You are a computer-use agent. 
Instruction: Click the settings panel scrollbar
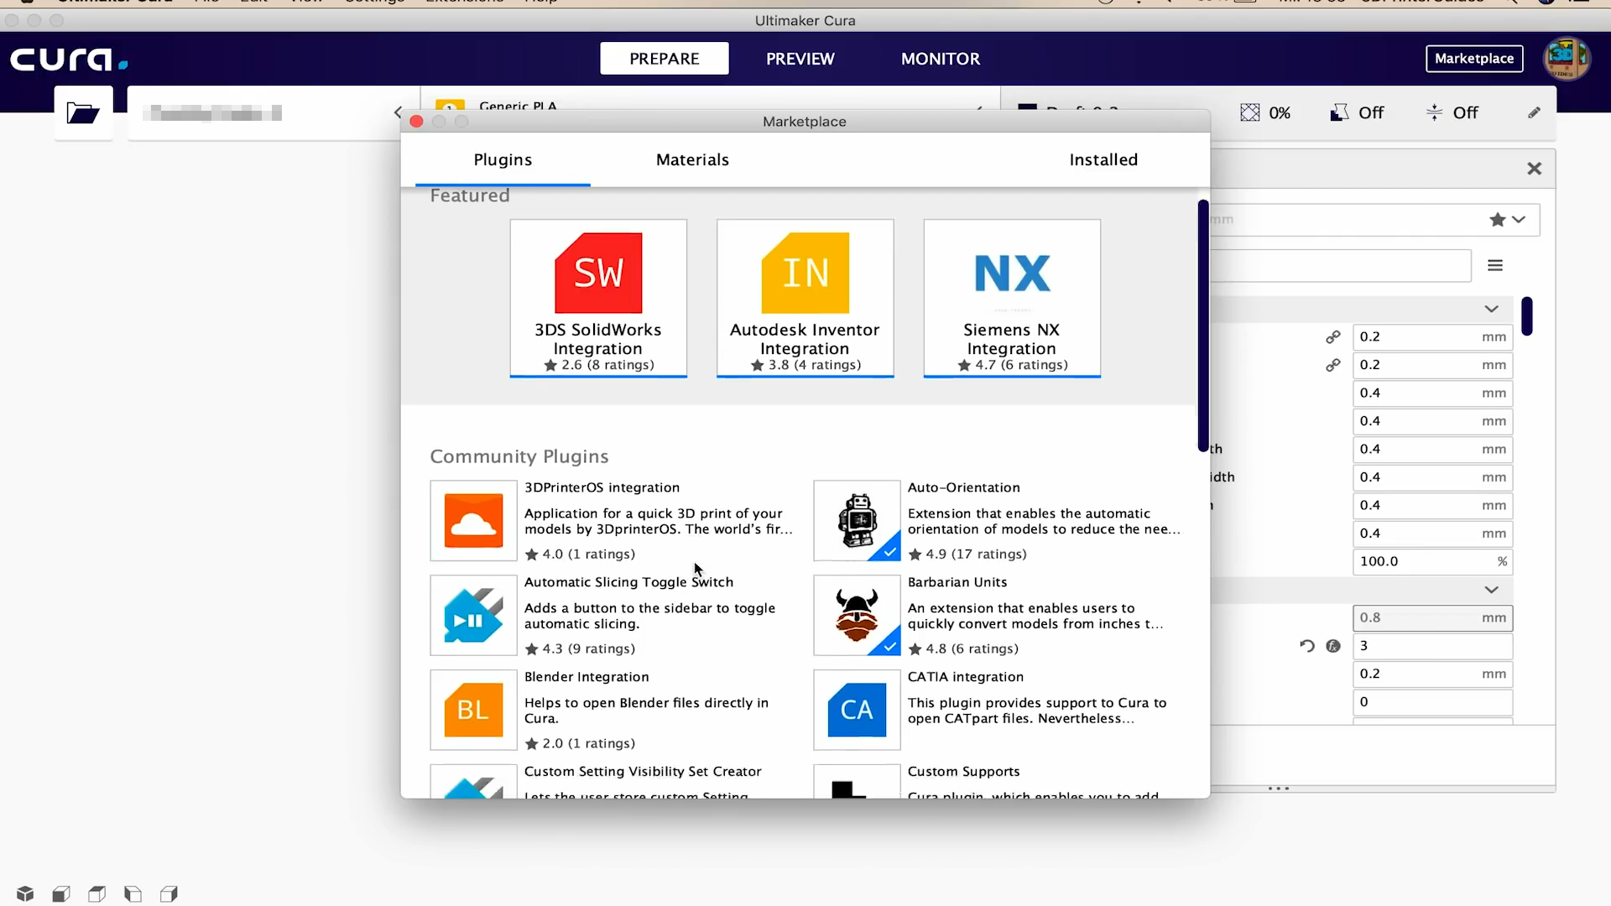1527,316
